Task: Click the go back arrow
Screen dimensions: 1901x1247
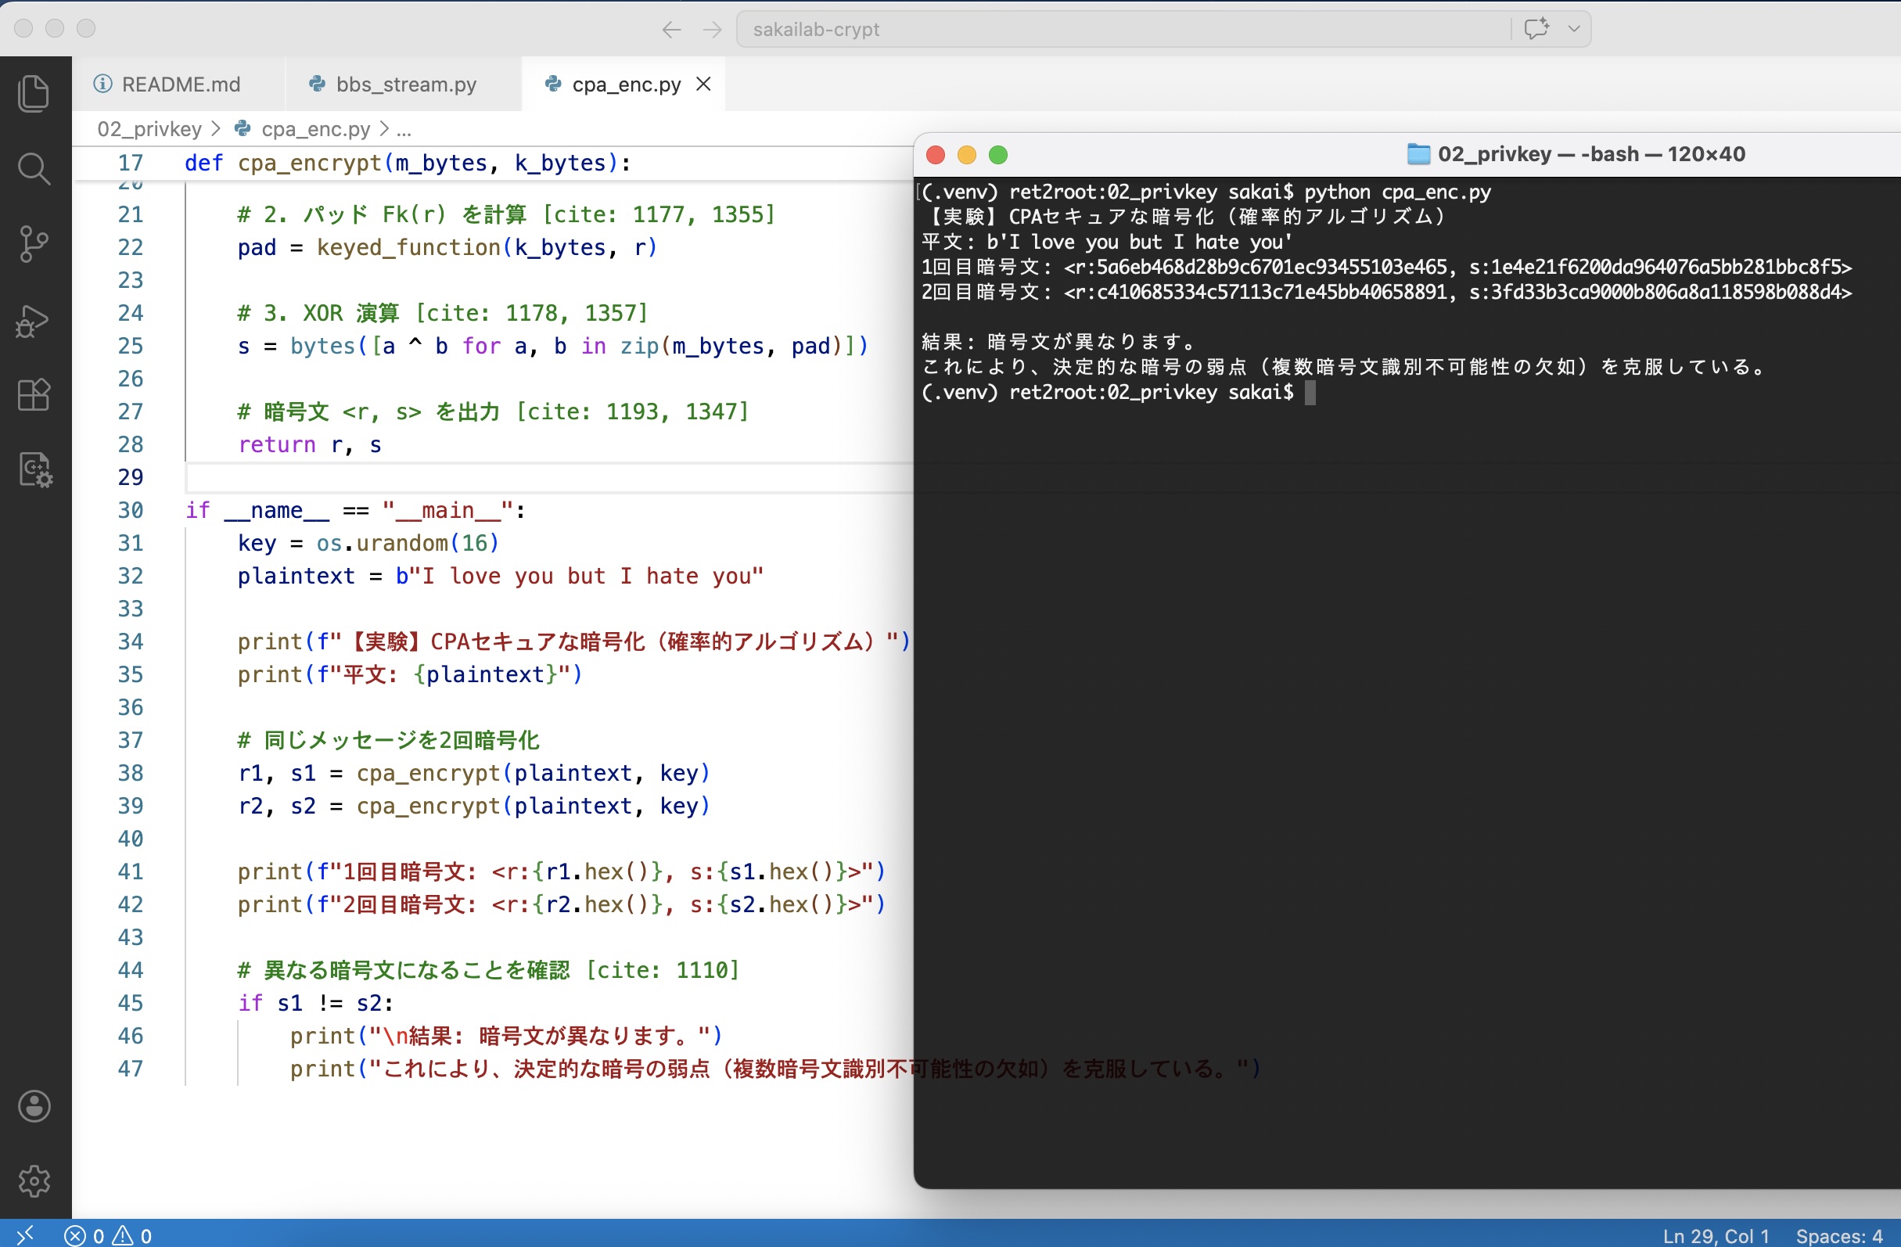Action: (671, 30)
